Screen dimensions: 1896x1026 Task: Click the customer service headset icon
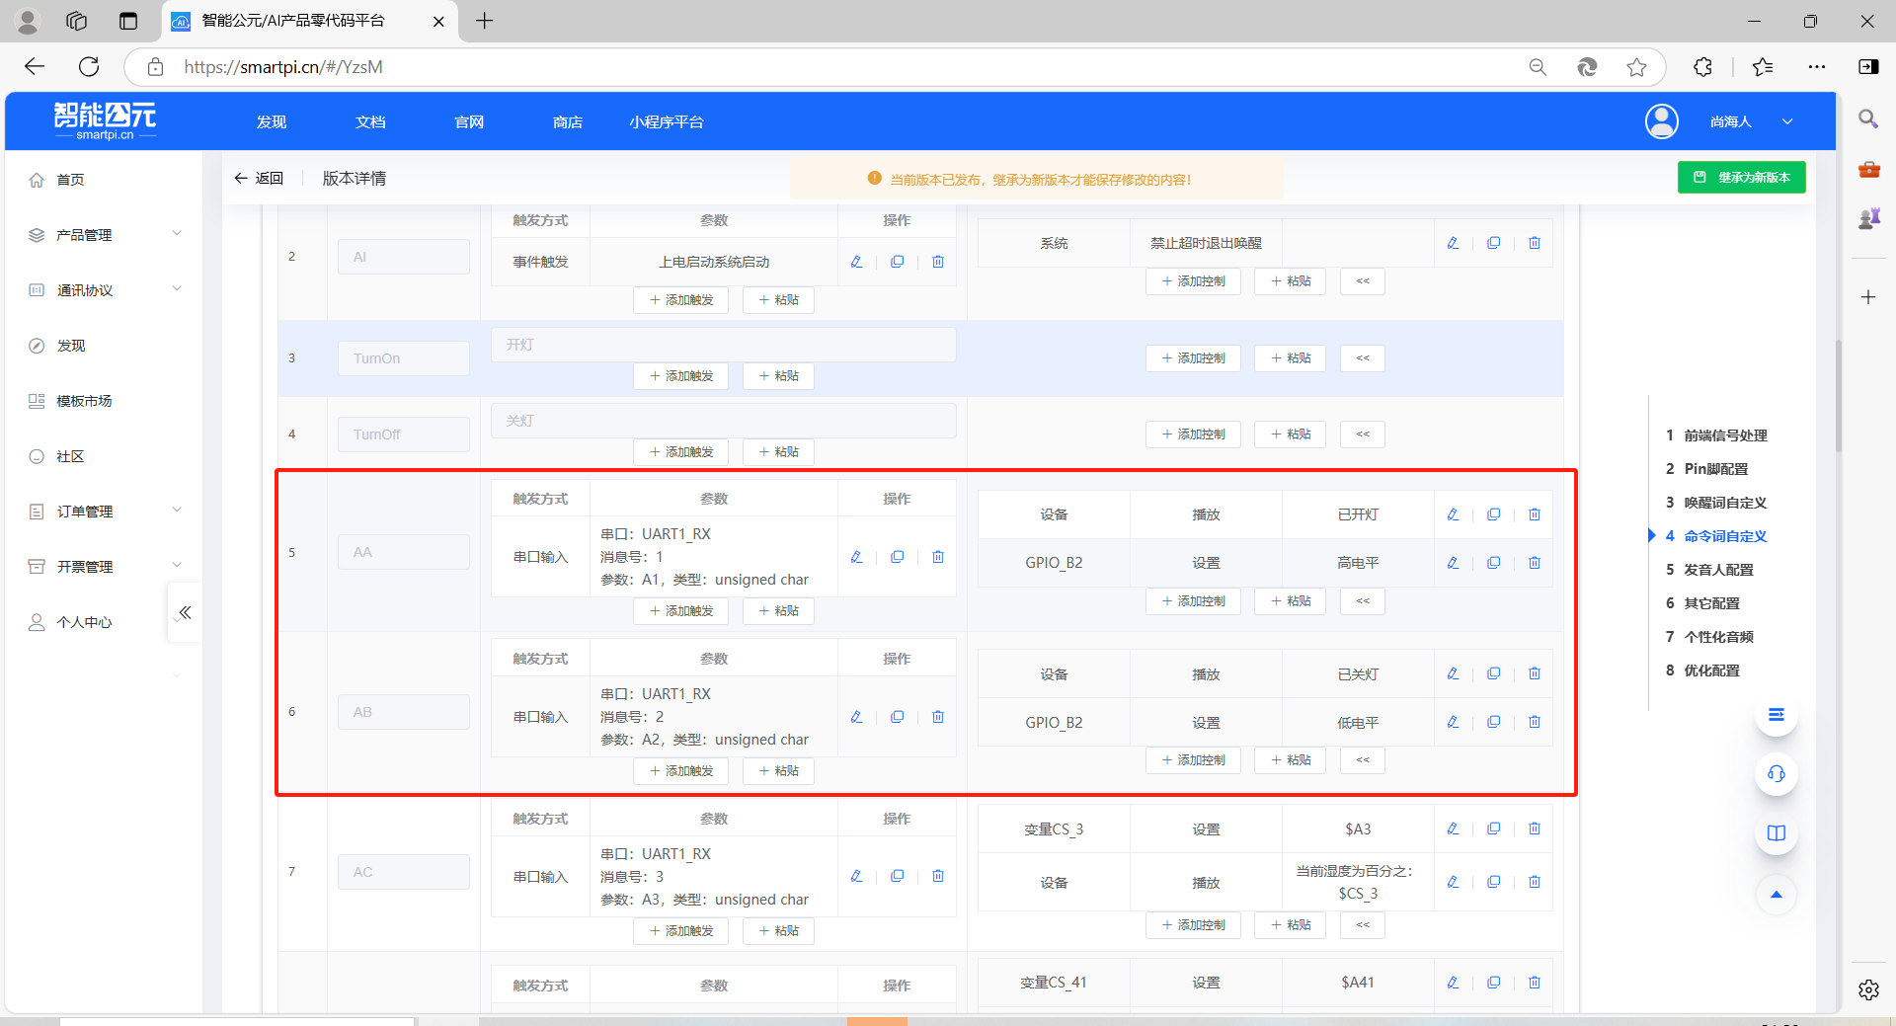tap(1776, 774)
